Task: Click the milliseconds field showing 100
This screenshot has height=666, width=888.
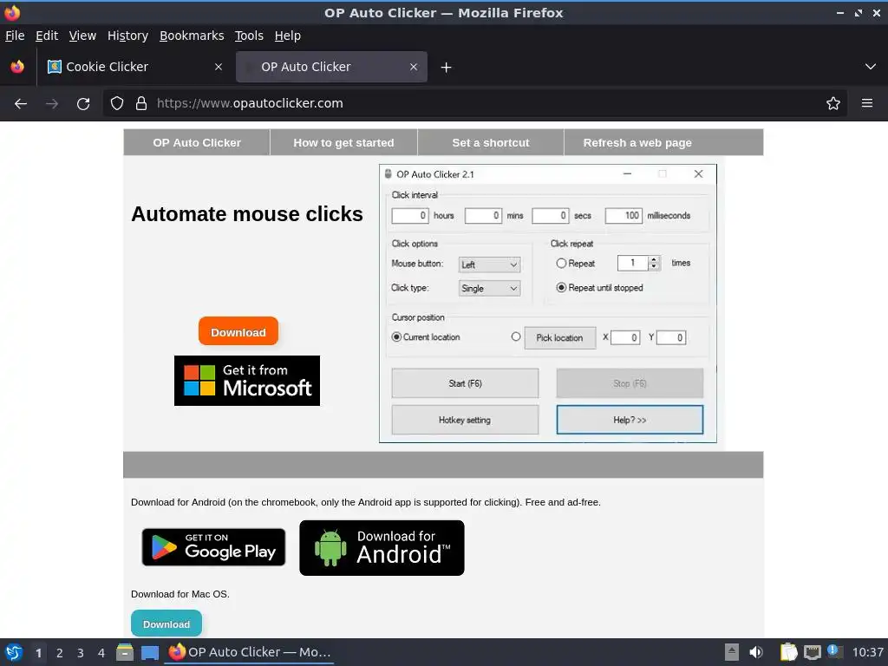Action: pyautogui.click(x=624, y=216)
